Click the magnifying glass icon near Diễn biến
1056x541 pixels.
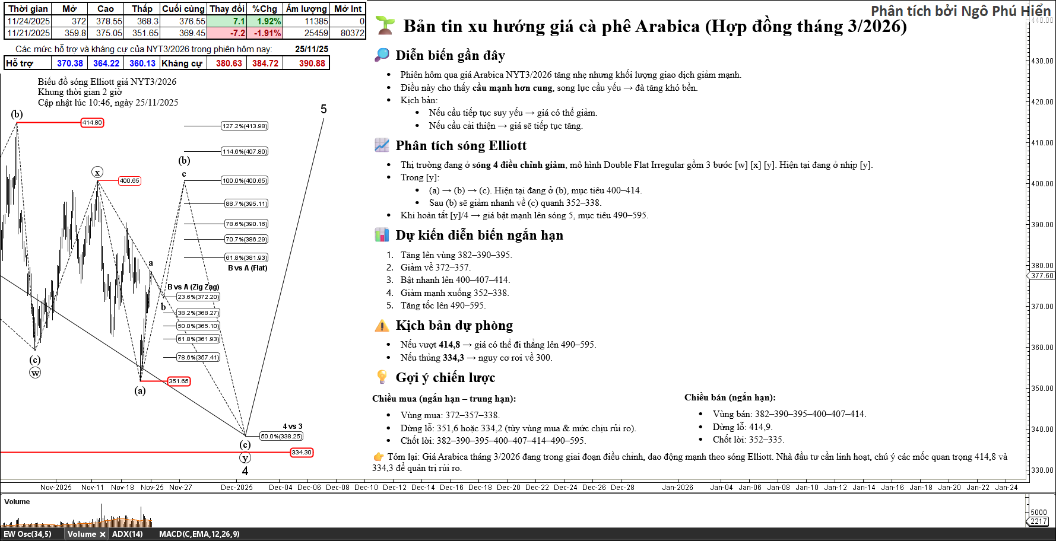pyautogui.click(x=382, y=55)
